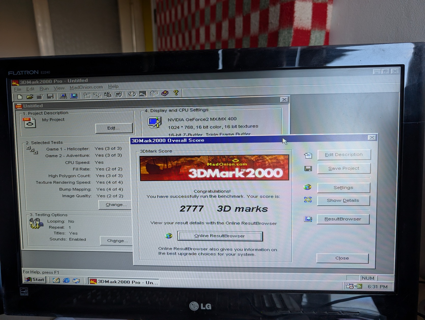
Task: Click Close in the Overall Score dialog
Action: click(x=342, y=258)
